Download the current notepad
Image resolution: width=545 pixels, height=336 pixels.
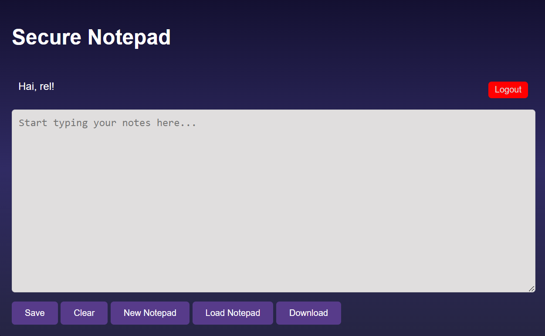(308, 313)
